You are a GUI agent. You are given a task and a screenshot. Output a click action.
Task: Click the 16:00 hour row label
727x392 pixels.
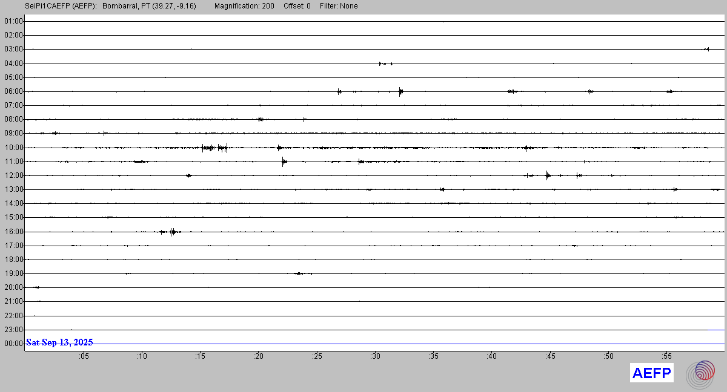point(13,232)
